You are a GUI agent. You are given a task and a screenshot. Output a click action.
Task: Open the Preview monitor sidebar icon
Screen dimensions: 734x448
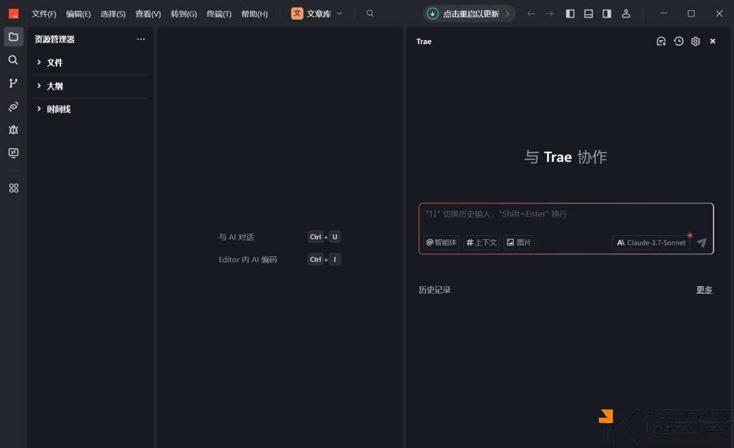click(x=13, y=152)
